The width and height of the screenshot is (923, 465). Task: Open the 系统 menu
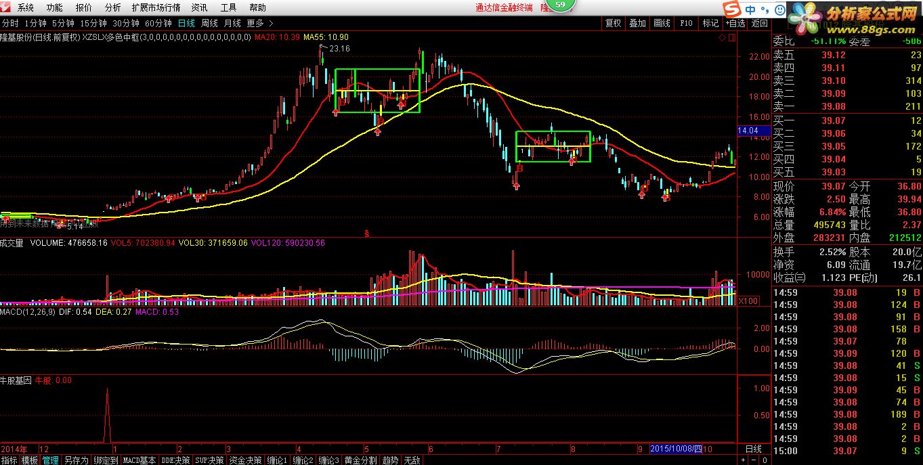[x=26, y=7]
